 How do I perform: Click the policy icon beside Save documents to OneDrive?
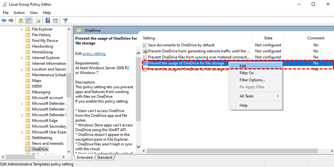pyautogui.click(x=145, y=45)
